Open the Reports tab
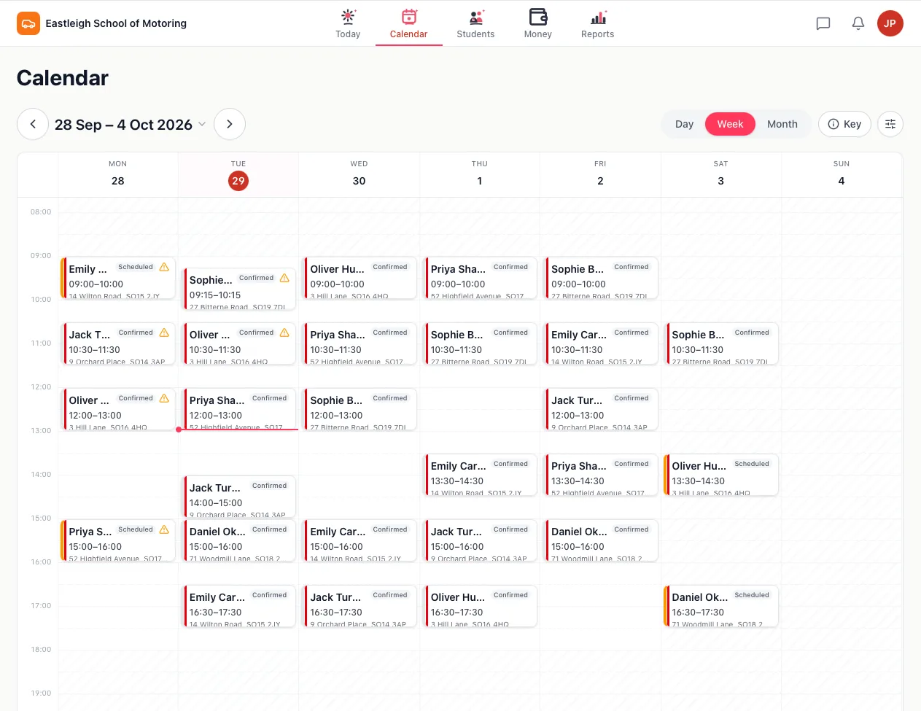 click(597, 24)
